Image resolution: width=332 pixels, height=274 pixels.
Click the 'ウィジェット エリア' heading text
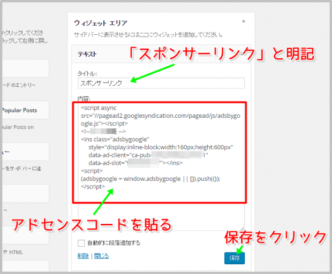[x=101, y=23]
